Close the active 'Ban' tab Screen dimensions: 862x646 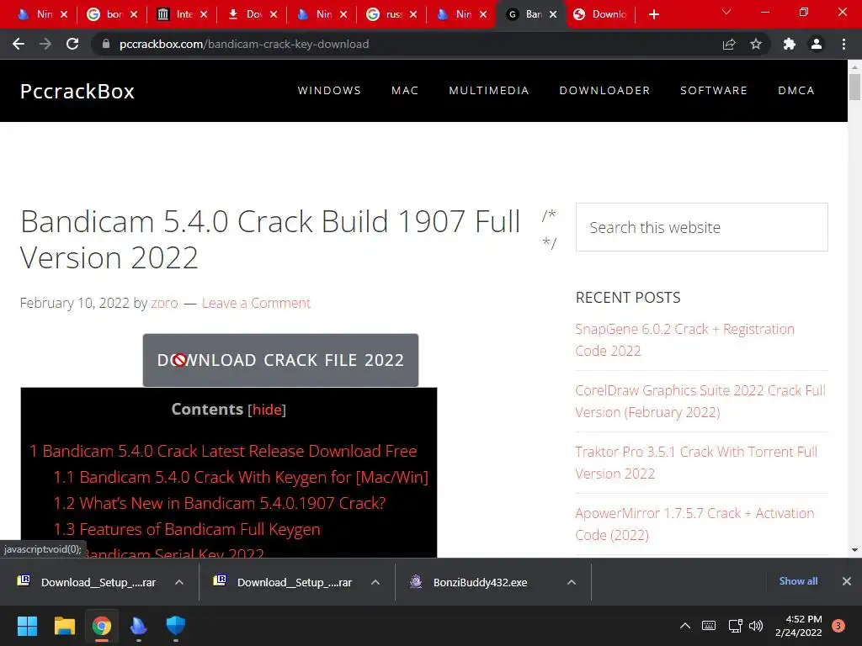tap(553, 14)
